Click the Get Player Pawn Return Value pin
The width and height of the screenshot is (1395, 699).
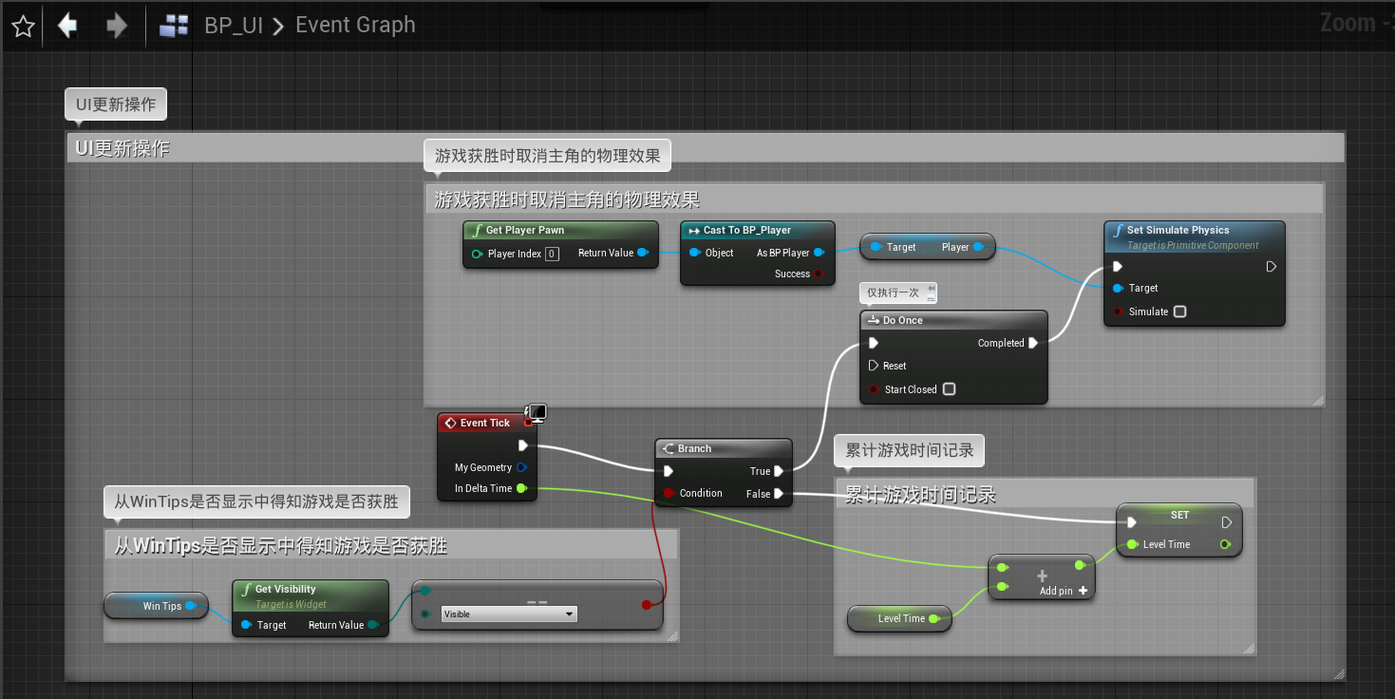point(643,253)
